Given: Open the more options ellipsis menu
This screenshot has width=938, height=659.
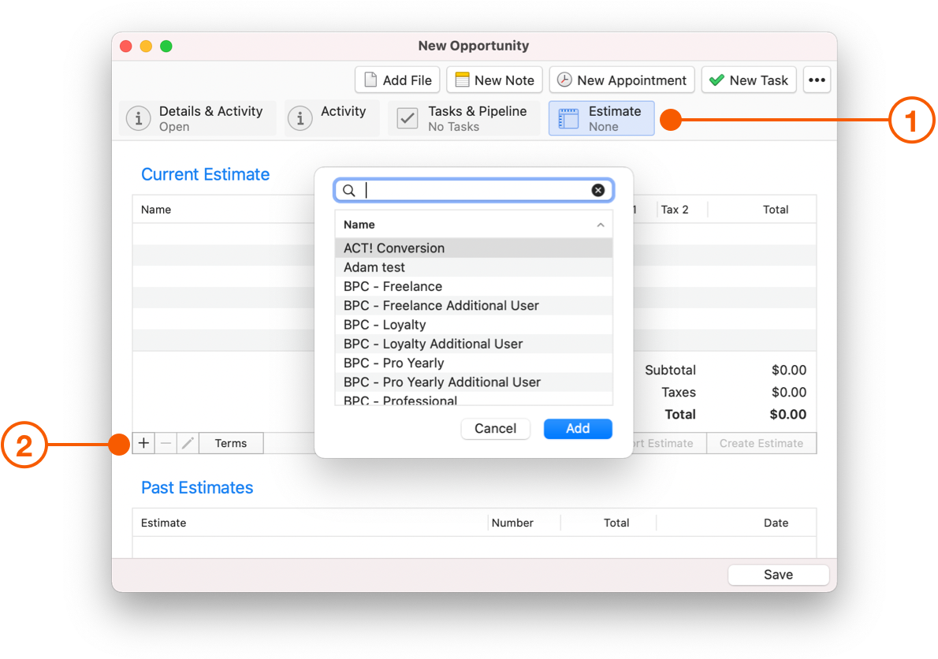Looking at the screenshot, I should point(817,80).
